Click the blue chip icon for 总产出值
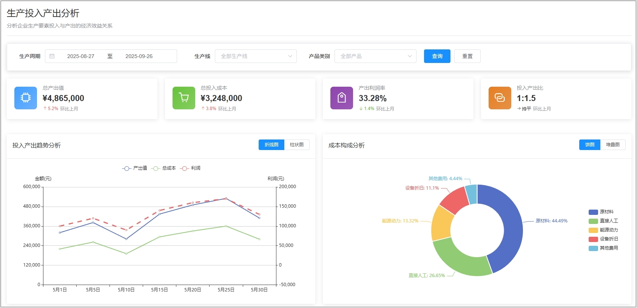The image size is (637, 308). coord(26,98)
